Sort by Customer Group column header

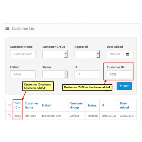77,105
